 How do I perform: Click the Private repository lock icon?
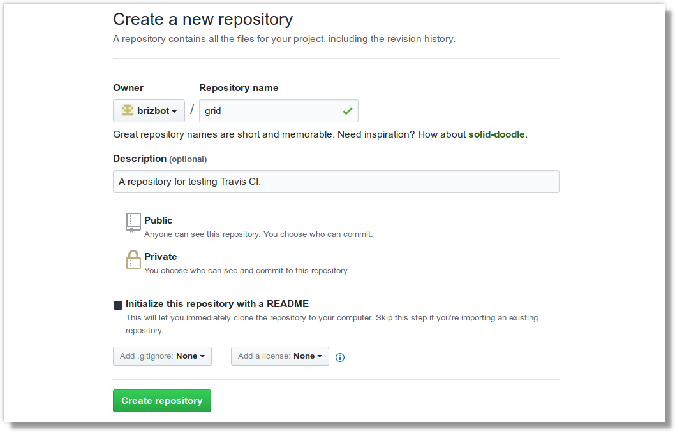tap(133, 259)
